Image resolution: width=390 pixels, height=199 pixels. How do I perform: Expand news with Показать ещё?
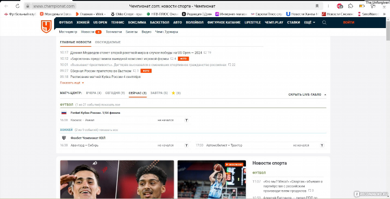pyautogui.click(x=72, y=83)
